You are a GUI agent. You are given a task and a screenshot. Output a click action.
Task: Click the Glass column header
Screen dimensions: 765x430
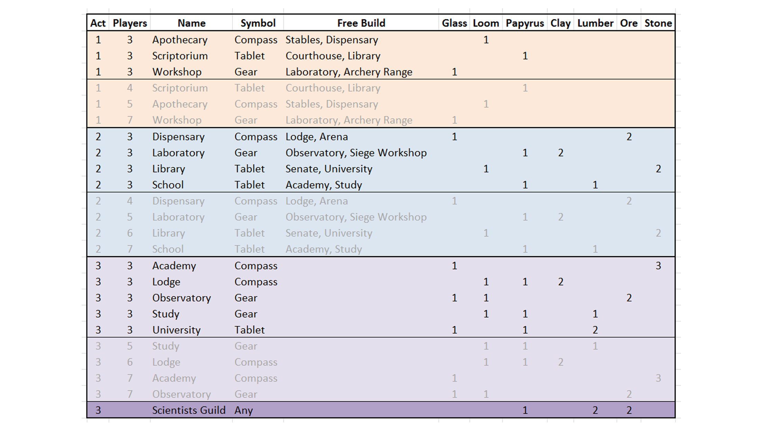454,23
